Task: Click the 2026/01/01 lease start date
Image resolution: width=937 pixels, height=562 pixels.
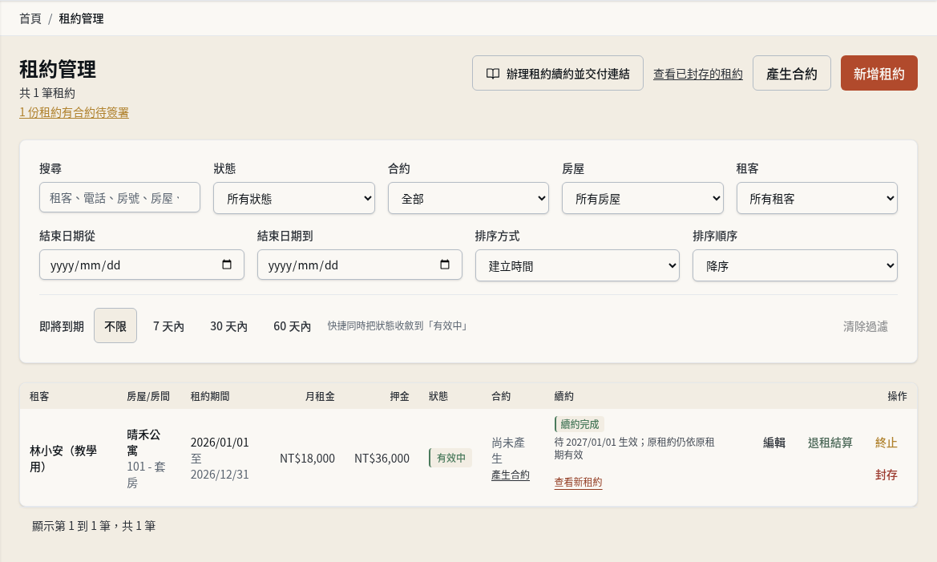Action: coord(220,443)
